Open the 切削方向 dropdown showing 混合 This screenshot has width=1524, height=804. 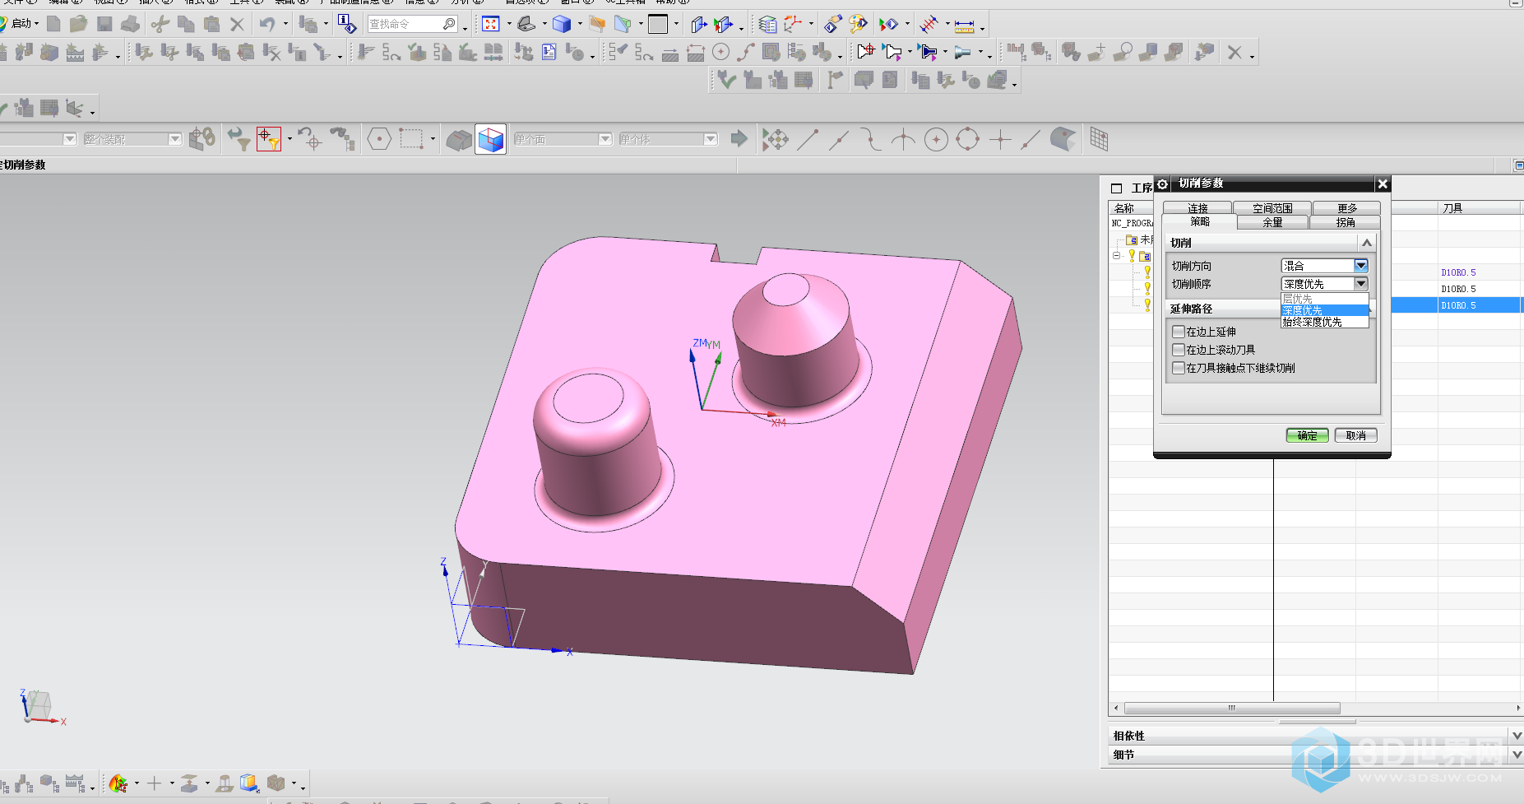(x=1324, y=266)
